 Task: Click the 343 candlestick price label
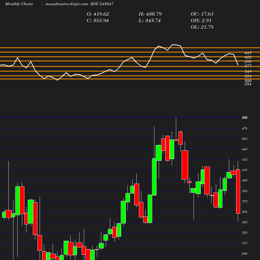tap(244, 223)
